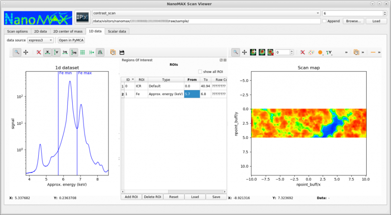
Task: Open the xspress3 data source dropdown
Action: coord(40,40)
